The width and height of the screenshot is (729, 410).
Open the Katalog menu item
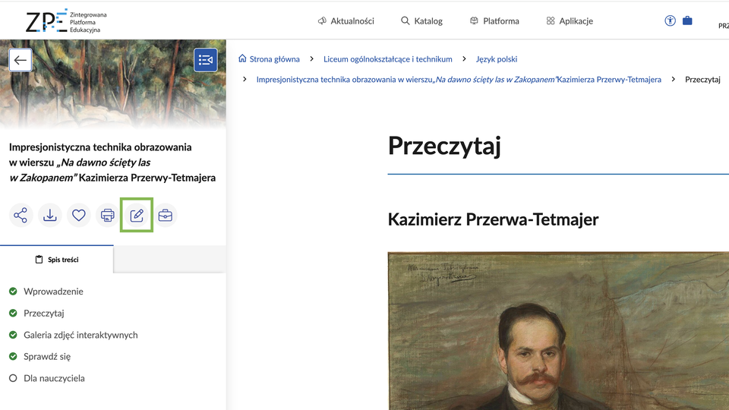(x=421, y=21)
